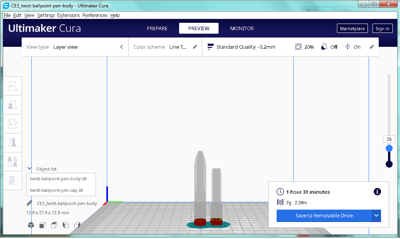Switch to the PREVIEW stage
The height and width of the screenshot is (239, 400).
(199, 28)
